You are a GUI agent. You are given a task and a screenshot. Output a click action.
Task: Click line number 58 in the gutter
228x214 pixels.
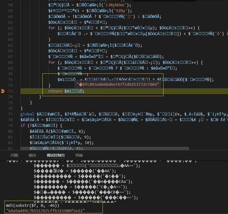click(10, 5)
